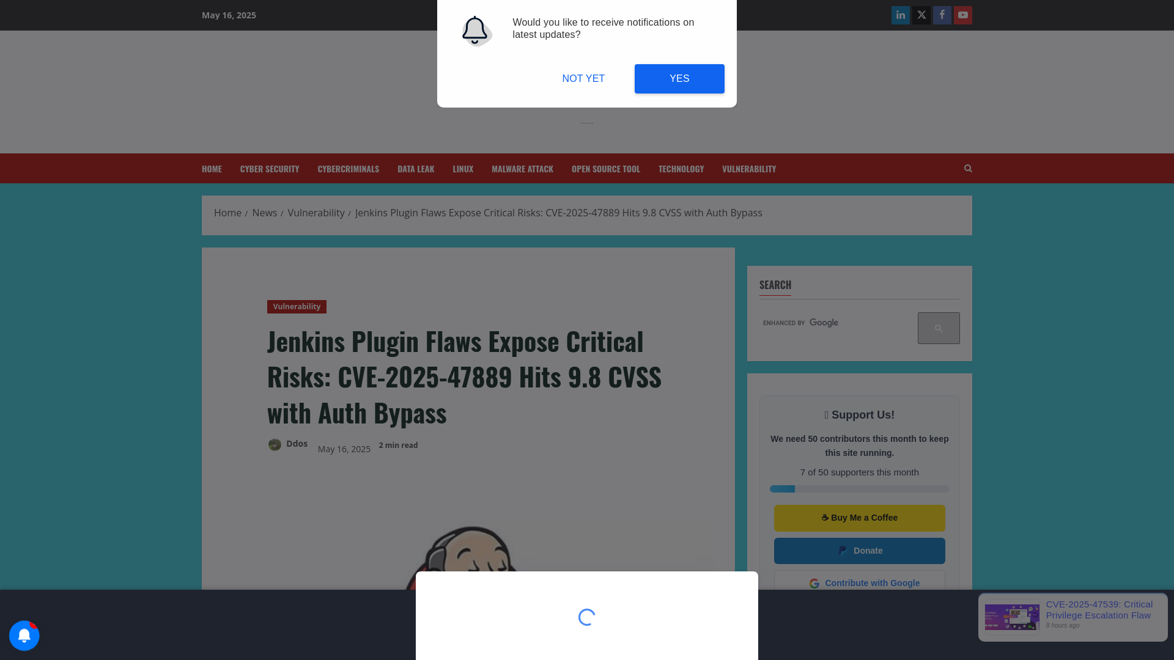The image size is (1174, 660).
Task: Open the notification bell widget at bottom left
Action: [24, 636]
